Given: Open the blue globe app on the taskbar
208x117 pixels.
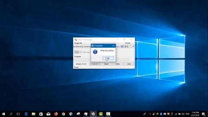Looking at the screenshot, I should 71,114.
